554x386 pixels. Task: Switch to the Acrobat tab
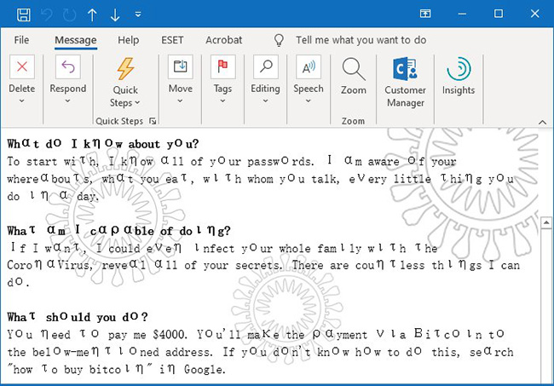click(x=223, y=40)
